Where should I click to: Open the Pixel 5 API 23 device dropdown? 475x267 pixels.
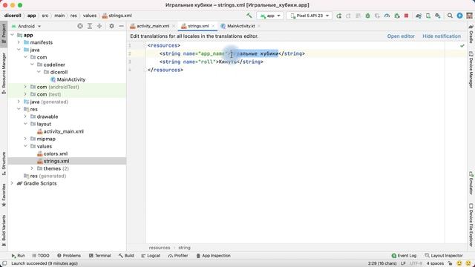[309, 16]
